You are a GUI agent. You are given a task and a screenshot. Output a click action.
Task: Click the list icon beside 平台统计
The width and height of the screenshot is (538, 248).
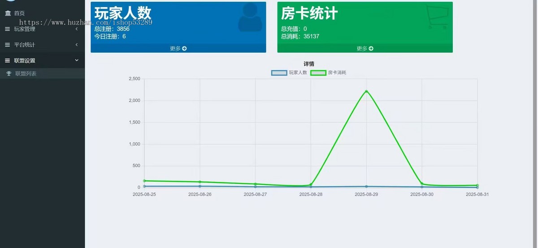pos(7,45)
